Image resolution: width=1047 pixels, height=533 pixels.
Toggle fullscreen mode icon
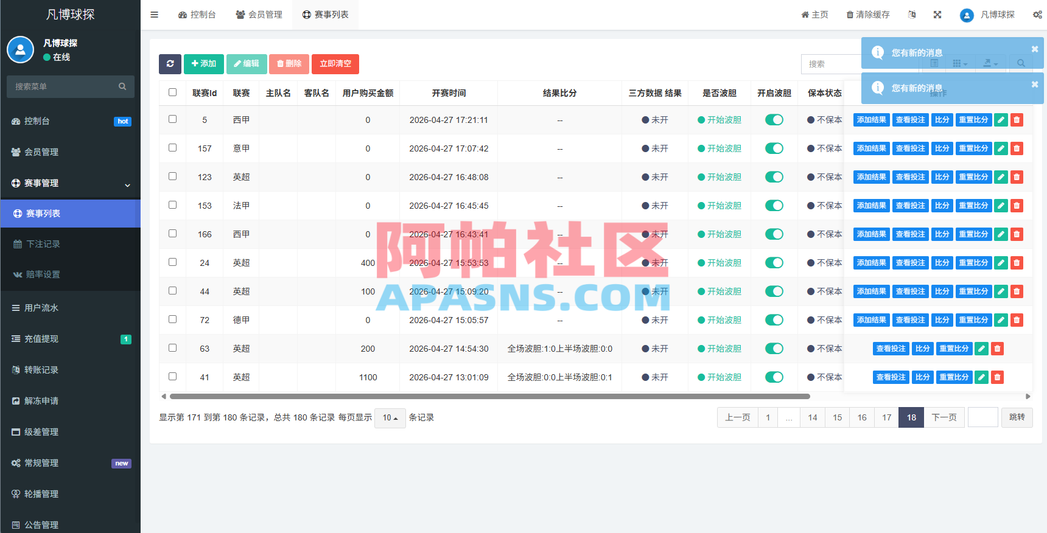[x=937, y=15]
